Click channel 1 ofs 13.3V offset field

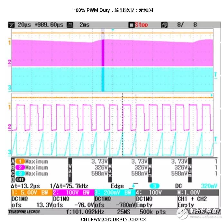pos(32,205)
